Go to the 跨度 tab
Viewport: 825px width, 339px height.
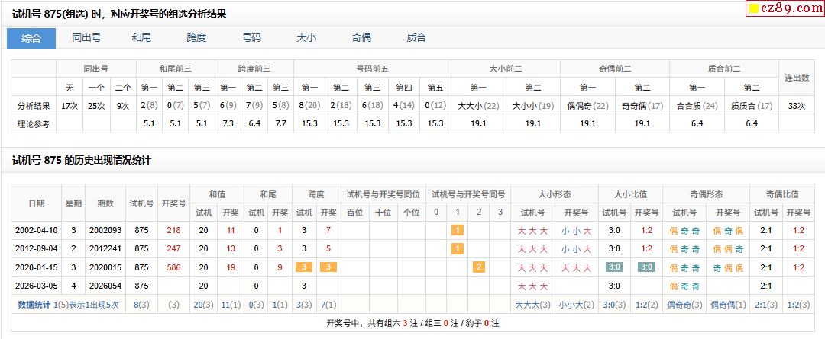[x=196, y=38]
